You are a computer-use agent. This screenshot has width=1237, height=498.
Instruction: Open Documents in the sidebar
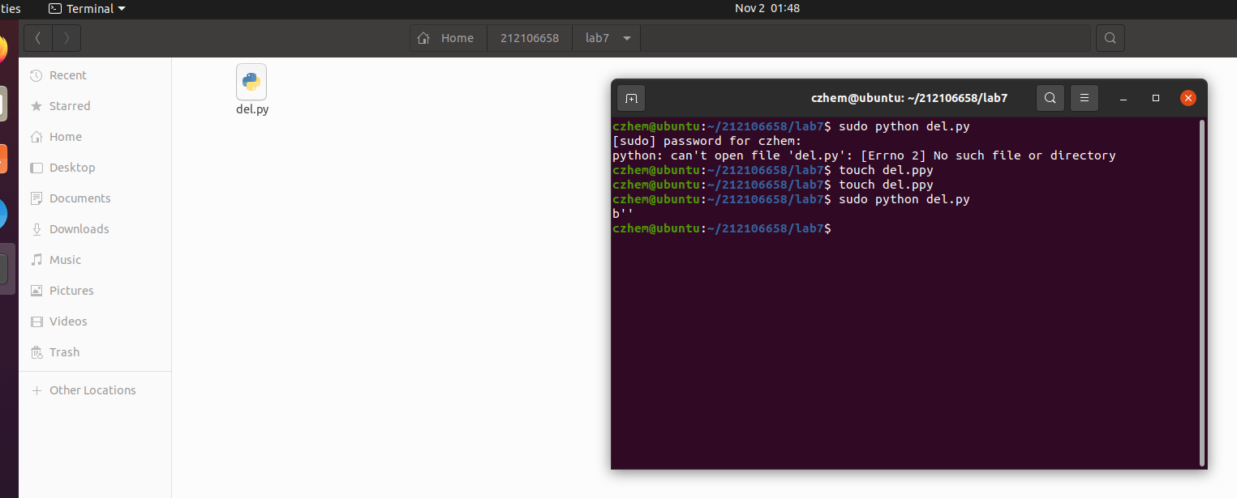pos(95,198)
